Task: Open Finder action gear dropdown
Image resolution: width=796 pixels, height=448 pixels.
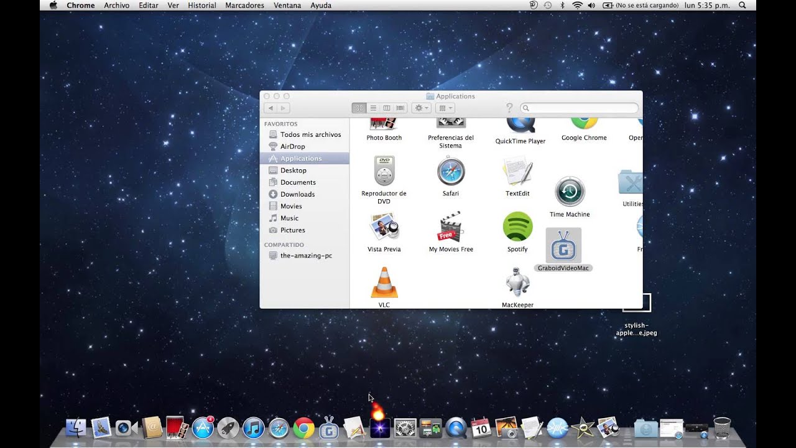Action: tap(422, 108)
